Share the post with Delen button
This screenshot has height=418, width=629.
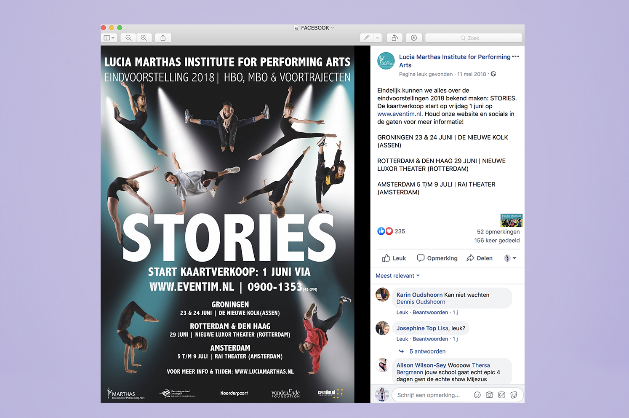[480, 258]
